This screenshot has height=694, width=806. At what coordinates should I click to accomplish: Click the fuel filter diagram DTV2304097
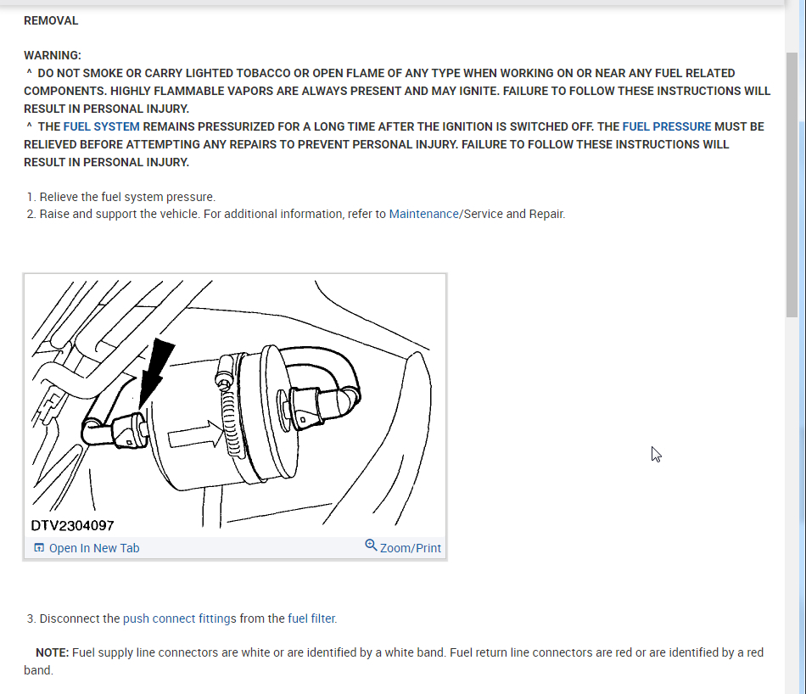click(235, 406)
